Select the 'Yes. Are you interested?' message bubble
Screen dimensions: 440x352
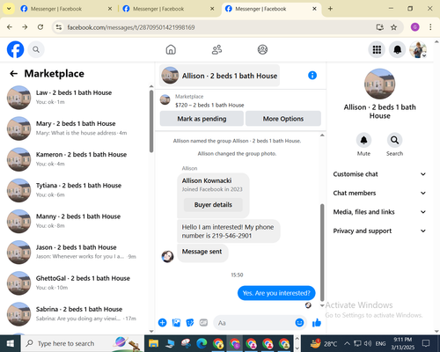point(276,293)
